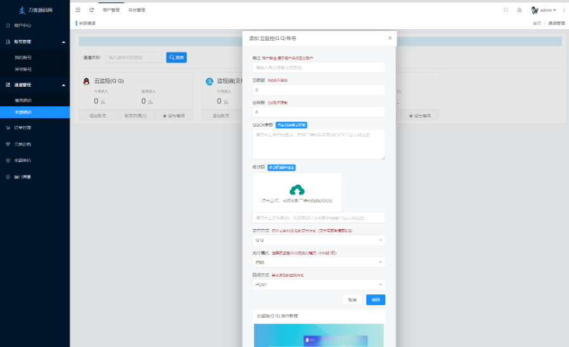The image size is (569, 347).
Task: Click the tutorial image thumbnail in dialog
Action: click(x=319, y=336)
